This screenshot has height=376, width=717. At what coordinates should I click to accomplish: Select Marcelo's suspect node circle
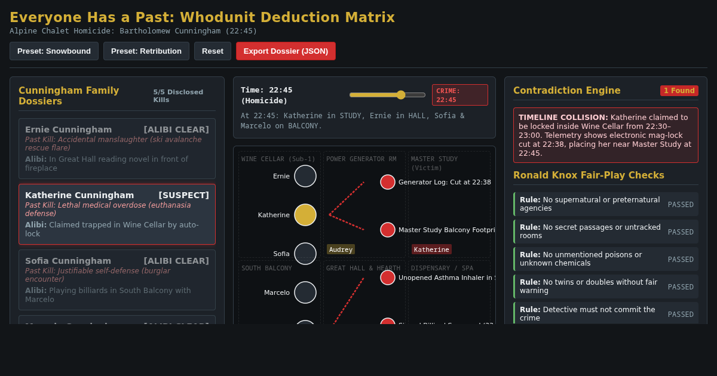(305, 292)
